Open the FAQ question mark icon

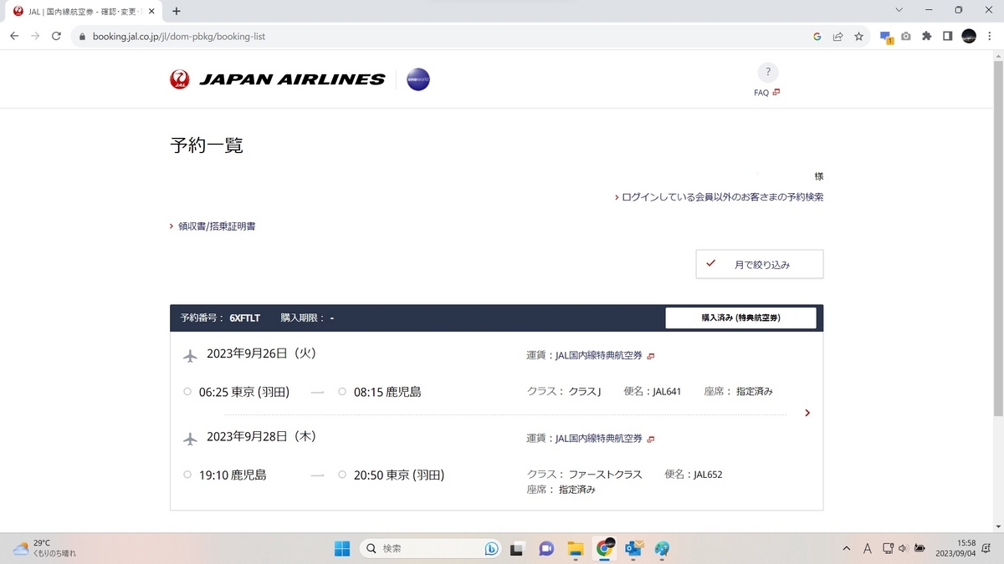click(767, 72)
